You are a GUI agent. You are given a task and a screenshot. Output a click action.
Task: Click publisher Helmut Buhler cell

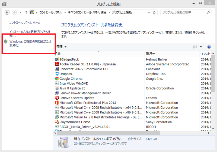pyautogui.click(x=157, y=59)
